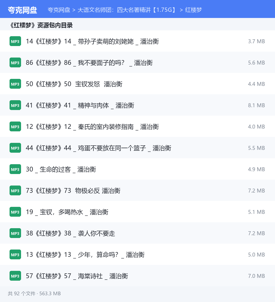
Task: Click the 5.5 MB size value
Action: point(256,148)
